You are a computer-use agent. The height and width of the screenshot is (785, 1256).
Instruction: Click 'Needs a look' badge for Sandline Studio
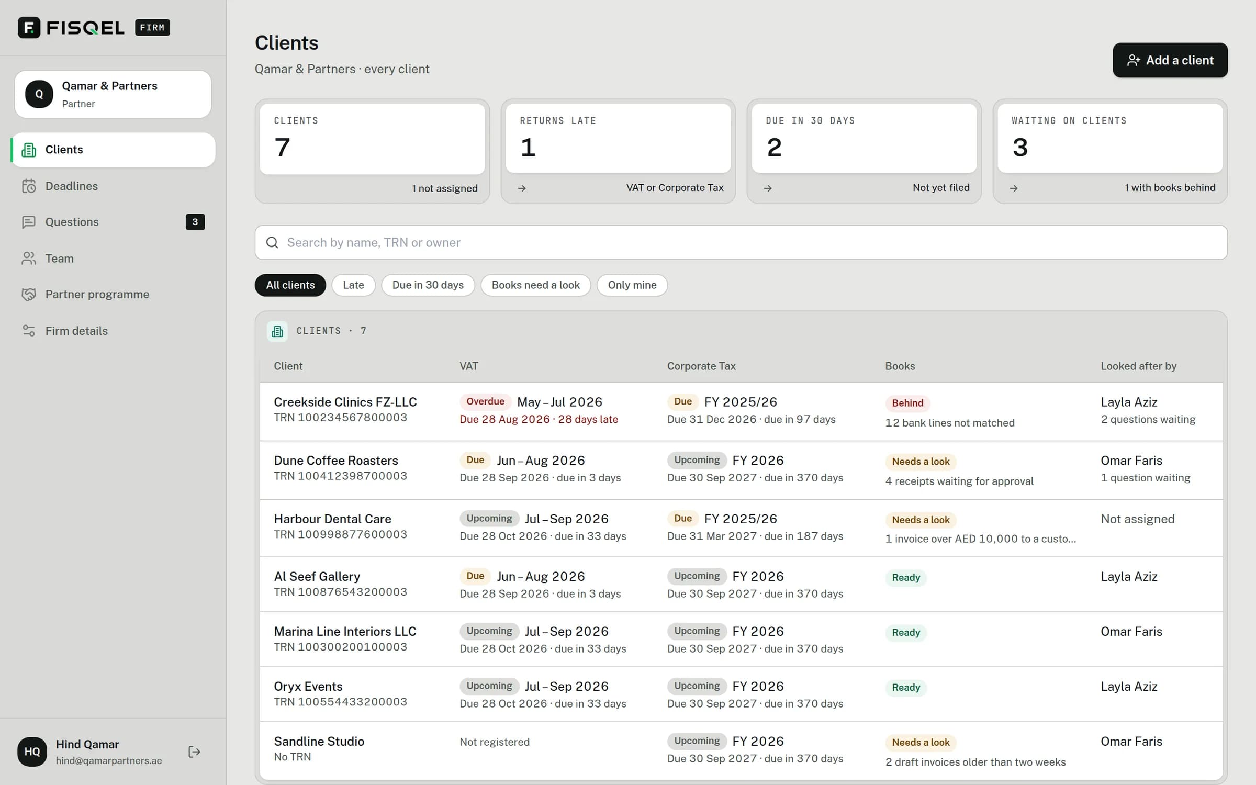pyautogui.click(x=921, y=742)
